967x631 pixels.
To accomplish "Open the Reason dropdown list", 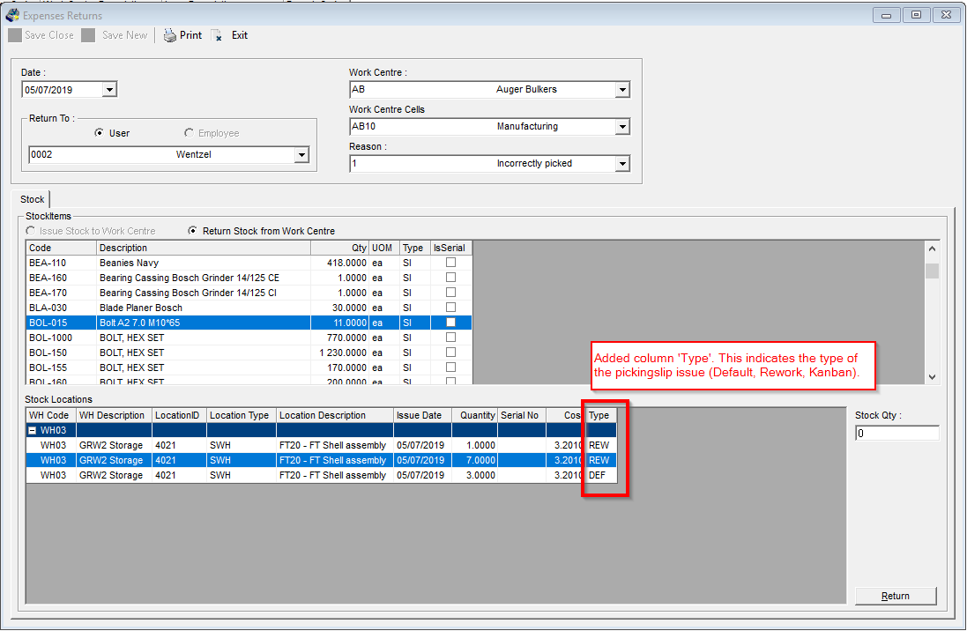I will (622, 164).
